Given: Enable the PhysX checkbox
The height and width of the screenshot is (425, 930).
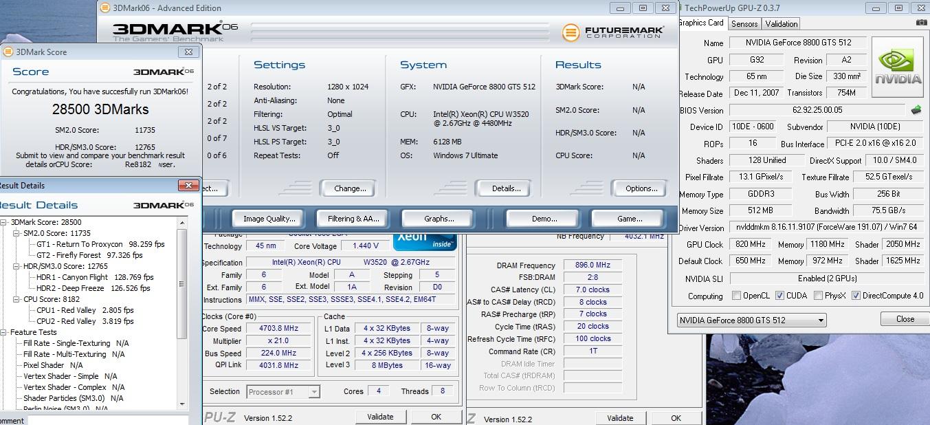Looking at the screenshot, I should (x=818, y=296).
